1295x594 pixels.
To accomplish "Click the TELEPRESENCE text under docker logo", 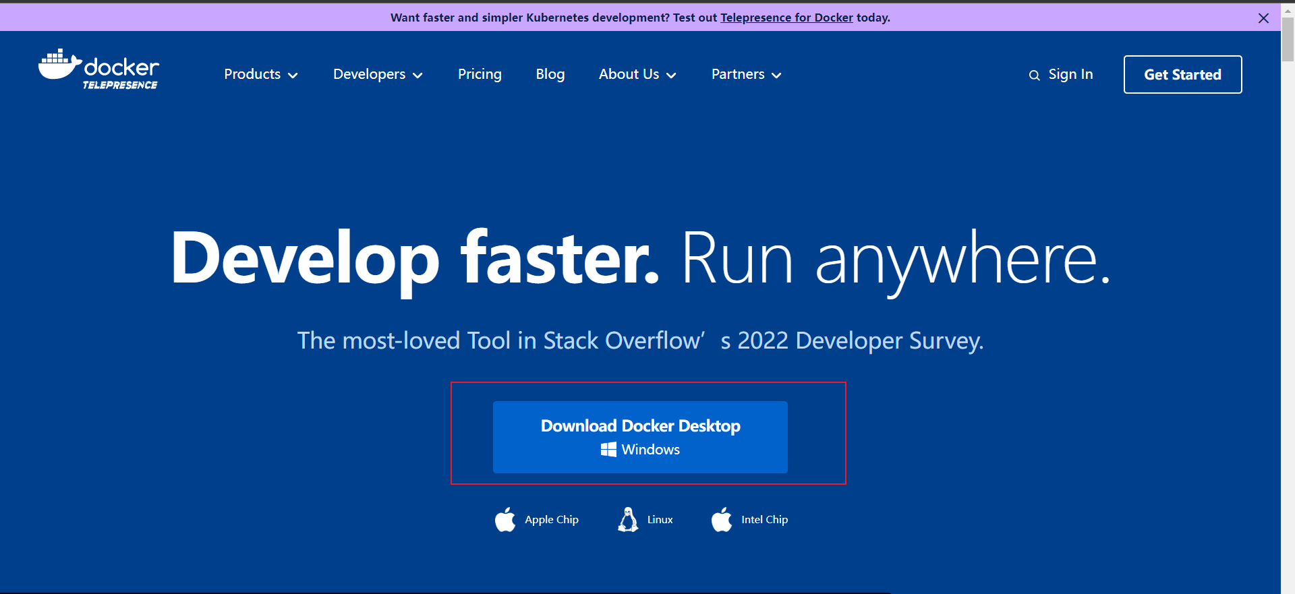I will 120,85.
